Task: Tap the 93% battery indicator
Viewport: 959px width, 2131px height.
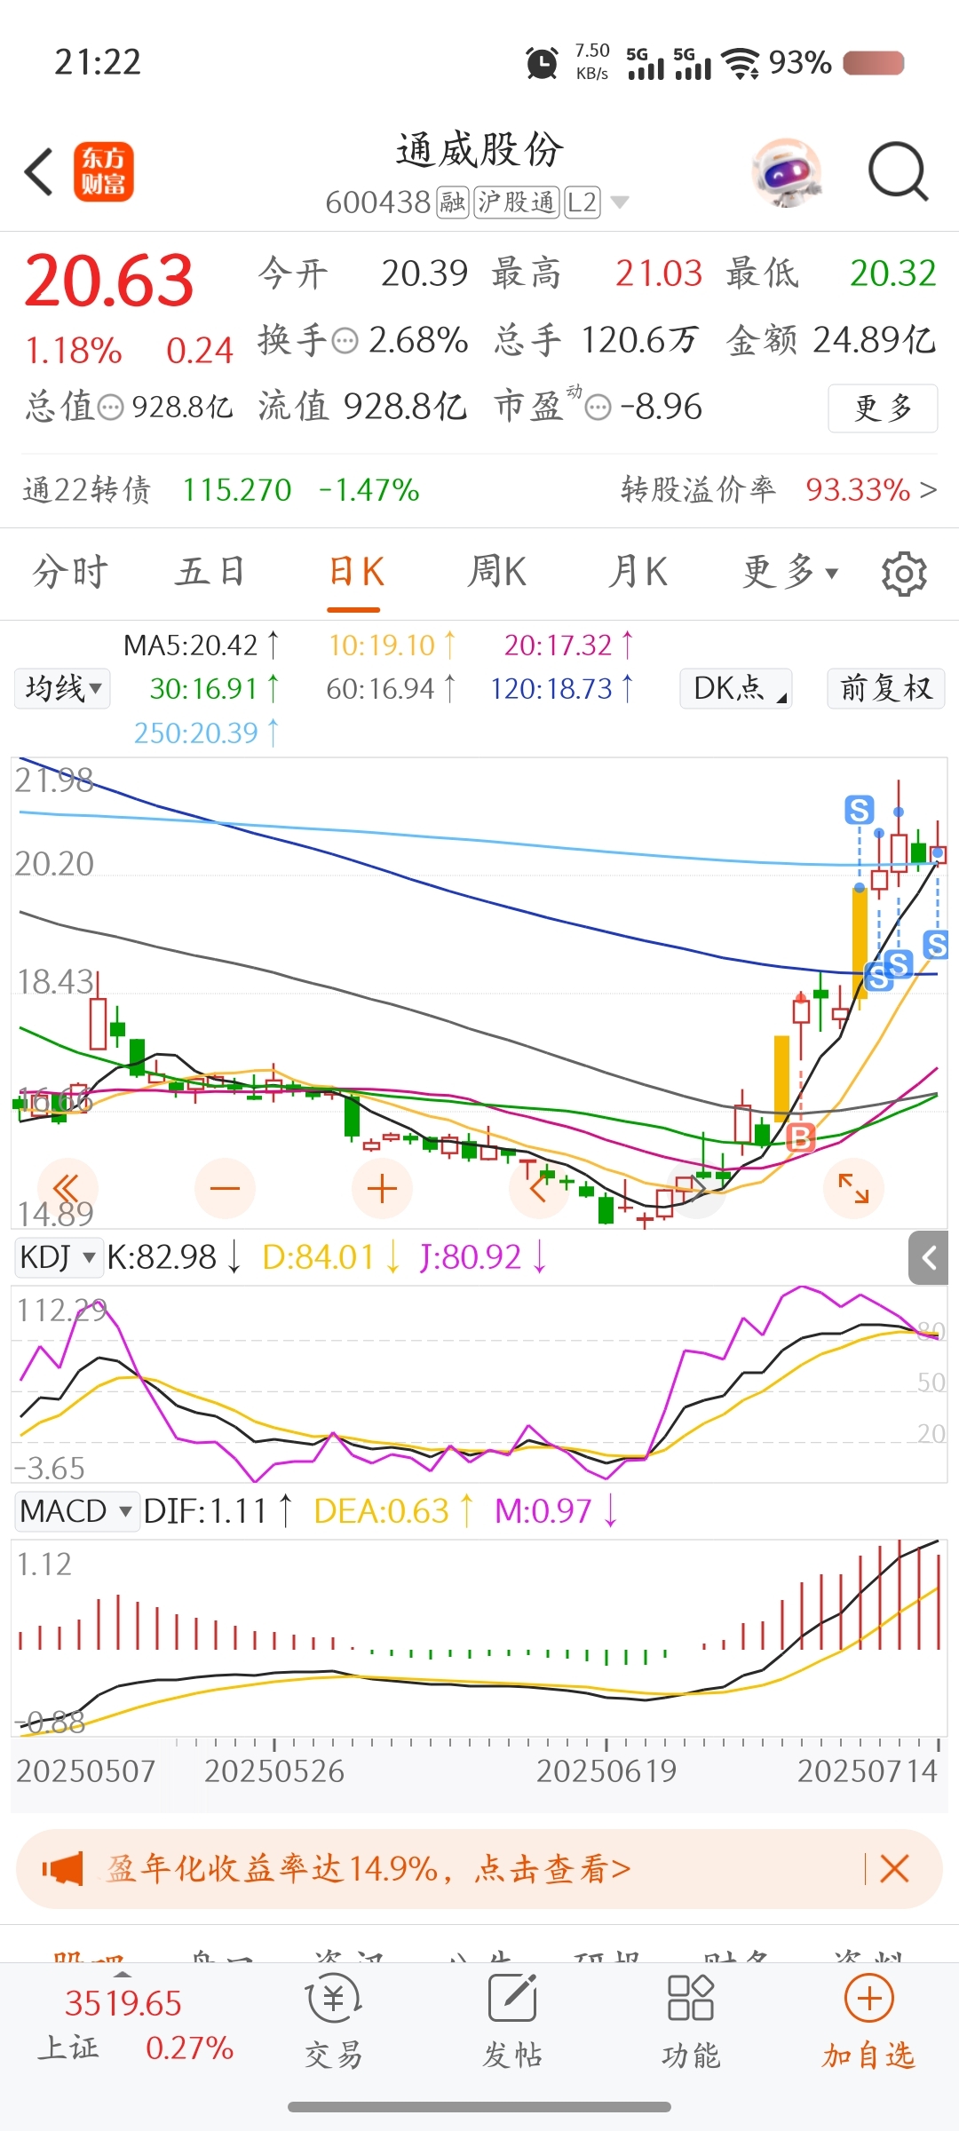Action: pyautogui.click(x=836, y=63)
